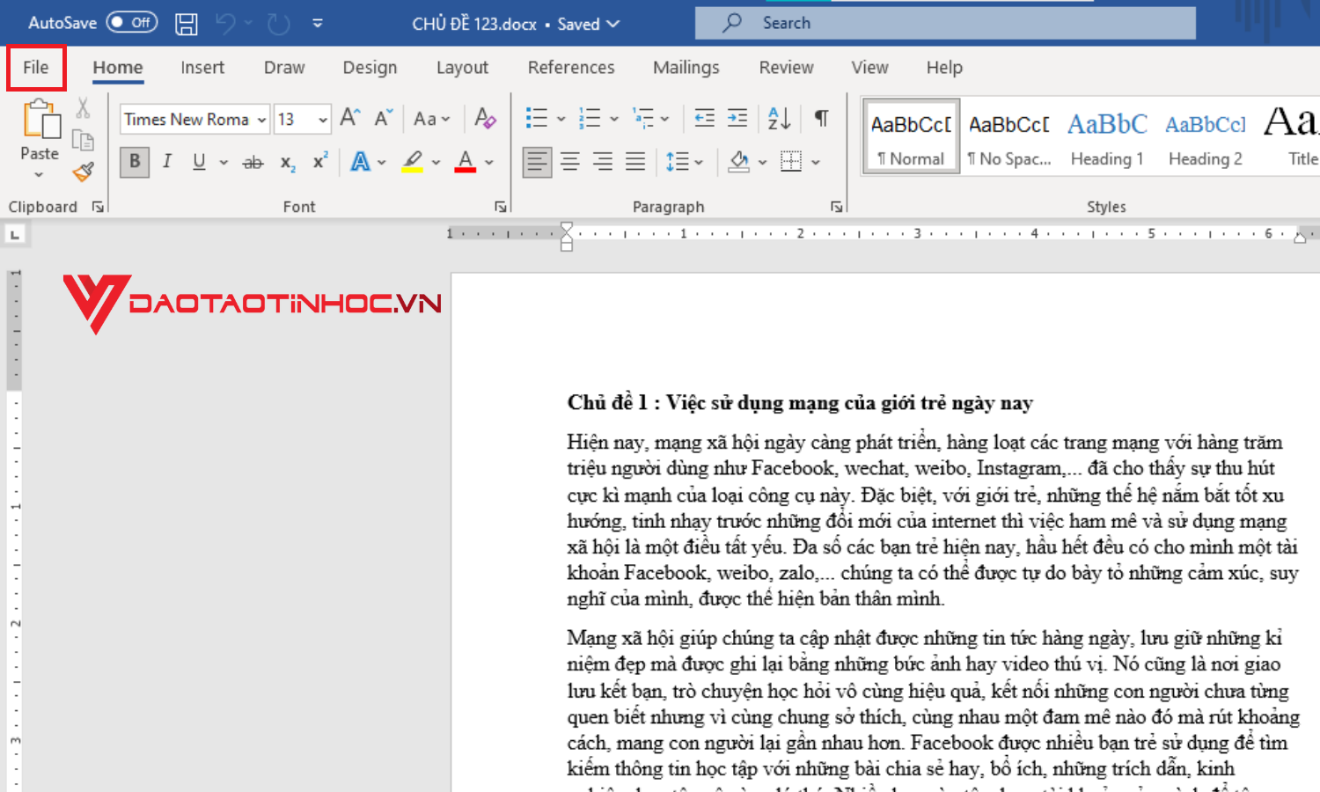1320x792 pixels.
Task: Open the font size dropdown
Action: [322, 118]
